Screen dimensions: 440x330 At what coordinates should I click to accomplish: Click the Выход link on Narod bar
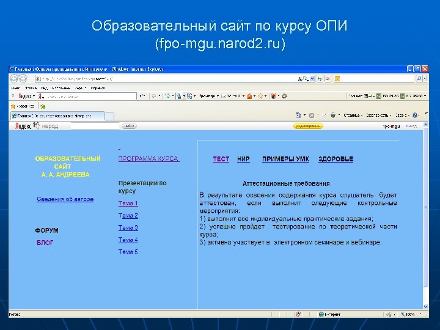[x=411, y=127]
